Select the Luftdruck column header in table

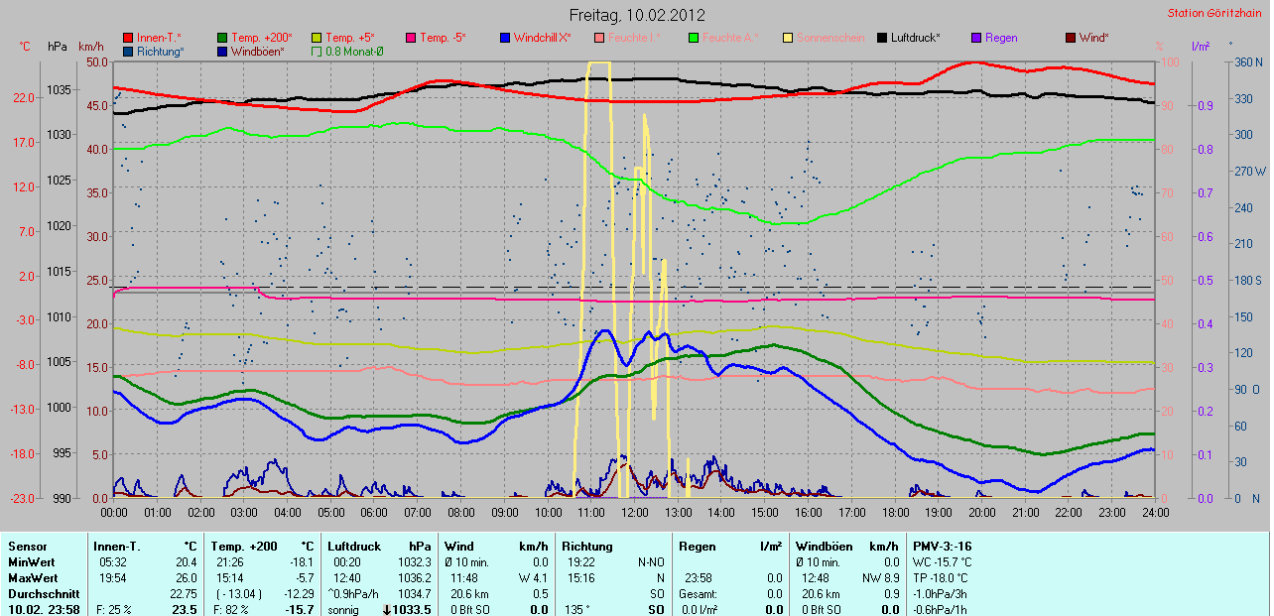[x=353, y=547]
